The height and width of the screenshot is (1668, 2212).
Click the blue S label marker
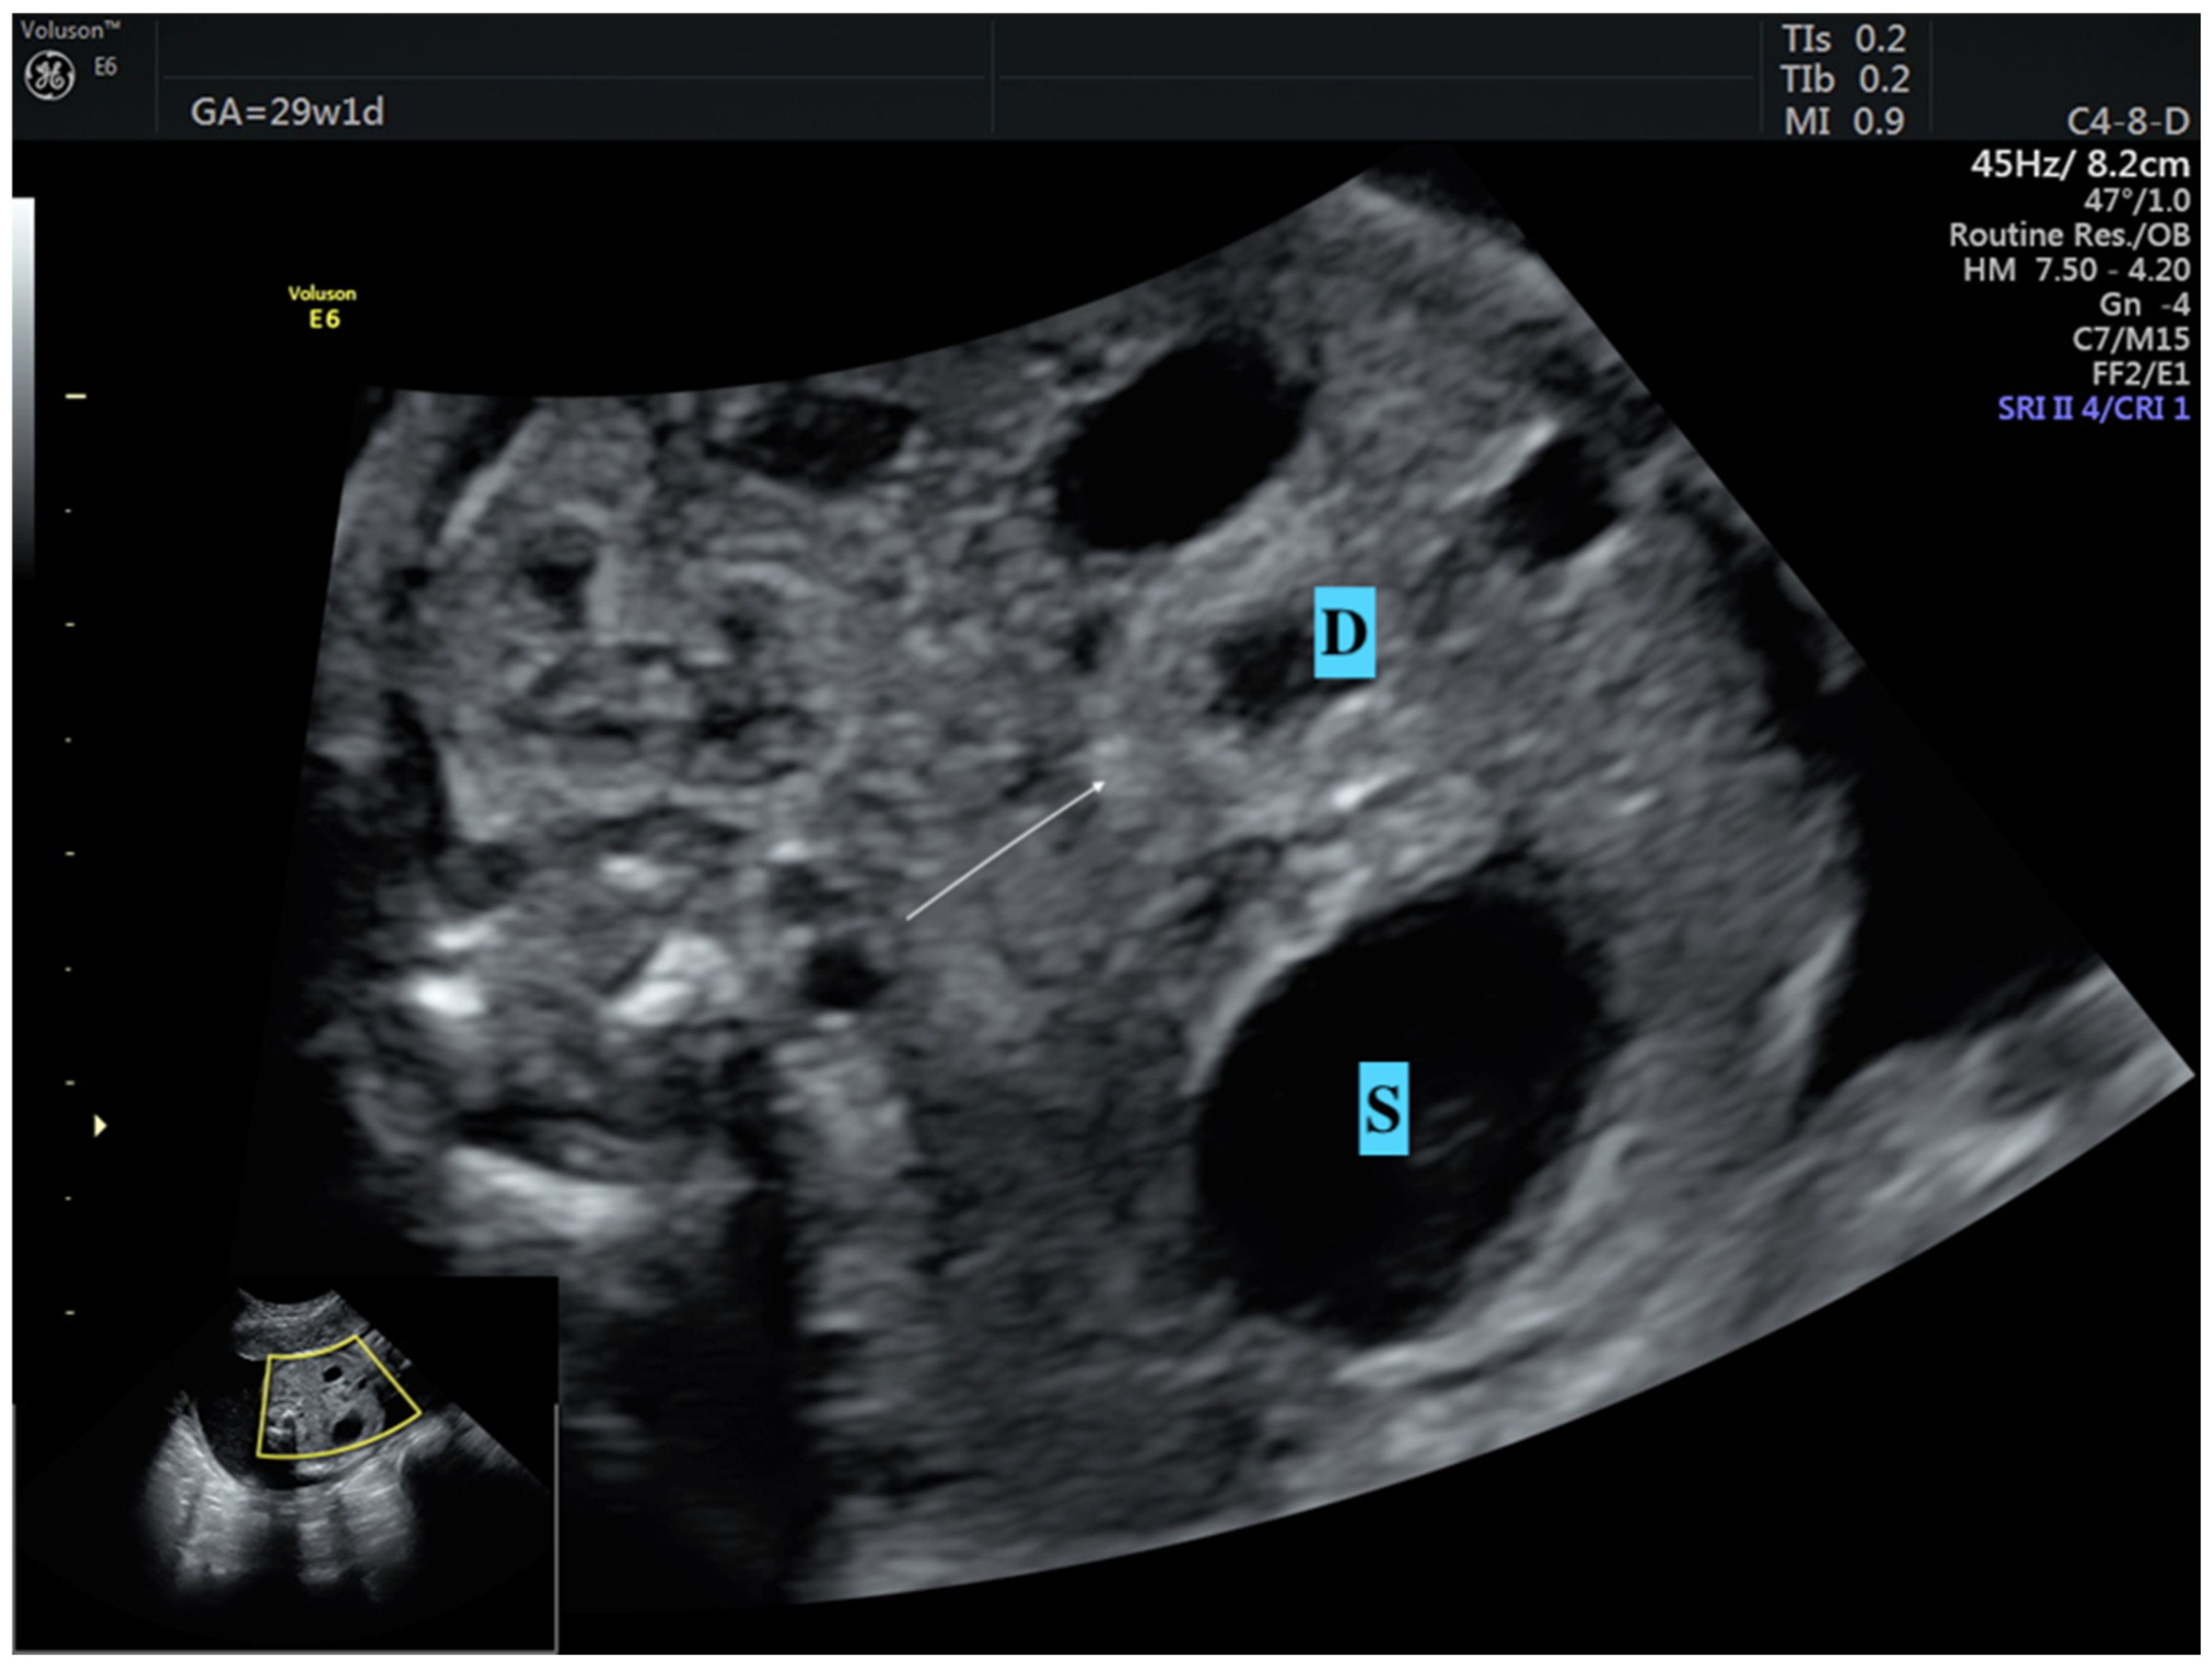pyautogui.click(x=1383, y=1109)
